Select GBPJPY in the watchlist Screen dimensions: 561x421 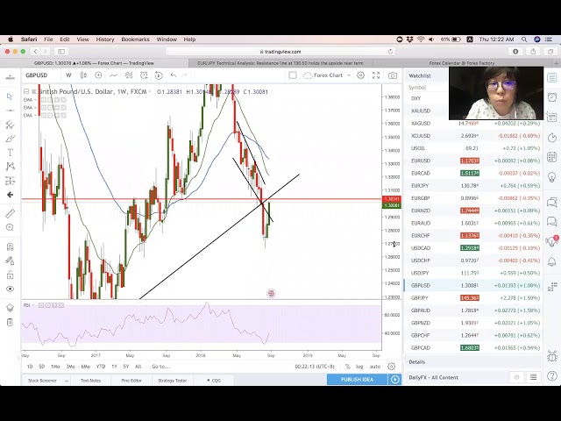click(x=421, y=298)
